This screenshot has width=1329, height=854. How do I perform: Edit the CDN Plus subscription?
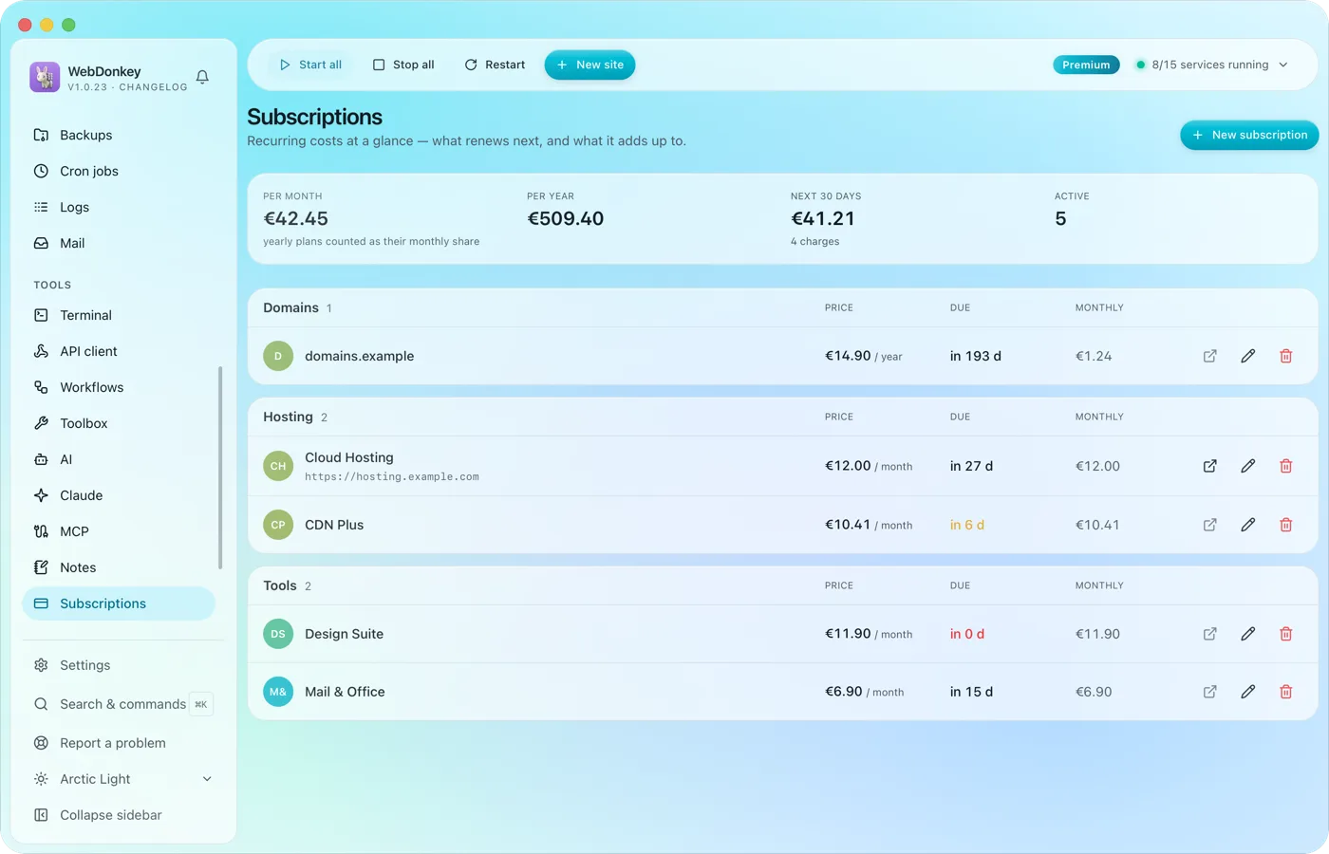[1248, 525]
